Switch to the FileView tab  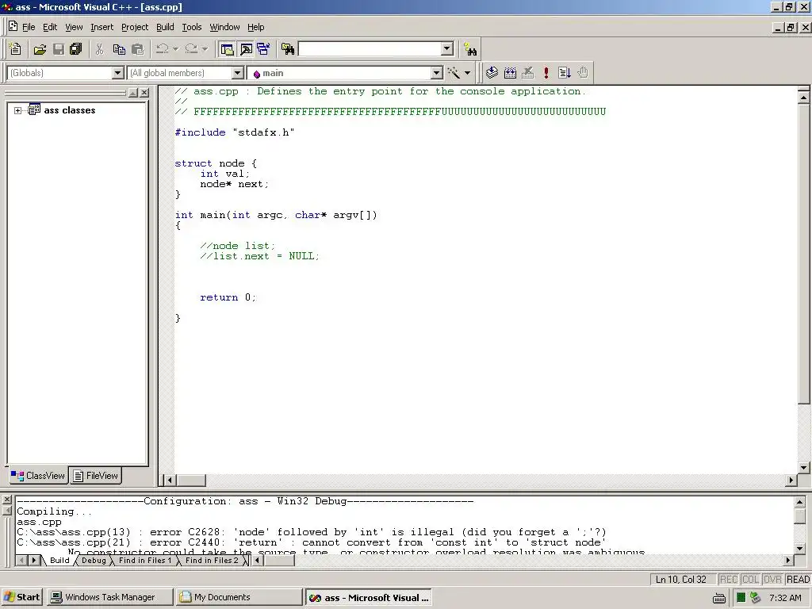96,476
